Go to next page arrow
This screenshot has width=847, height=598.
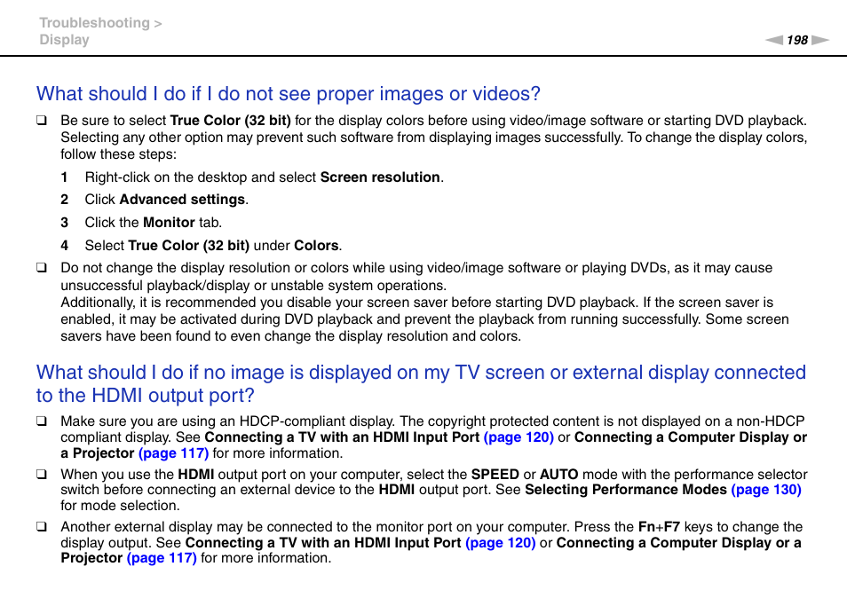[x=820, y=40]
